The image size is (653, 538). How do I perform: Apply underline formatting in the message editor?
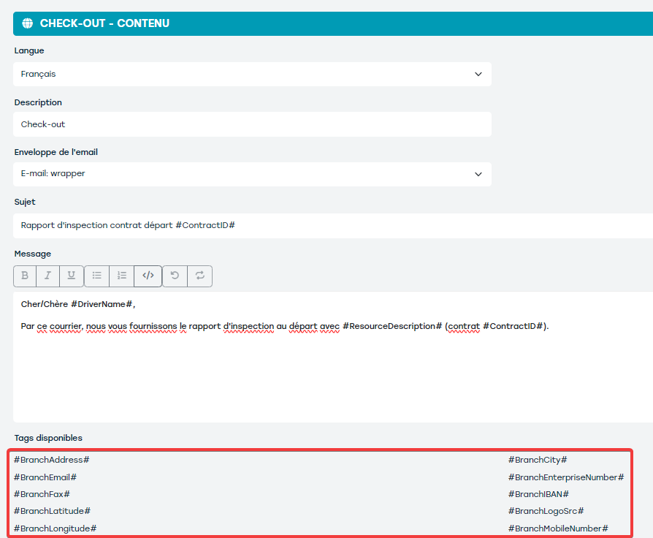point(70,276)
